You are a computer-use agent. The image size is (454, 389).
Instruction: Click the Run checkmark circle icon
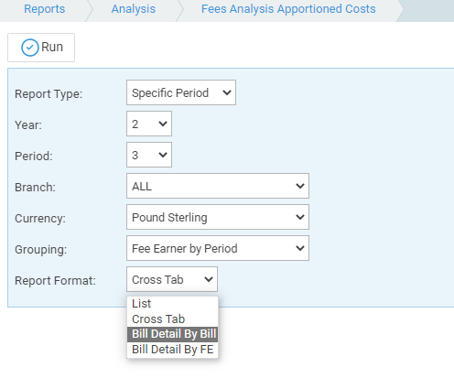[x=30, y=48]
